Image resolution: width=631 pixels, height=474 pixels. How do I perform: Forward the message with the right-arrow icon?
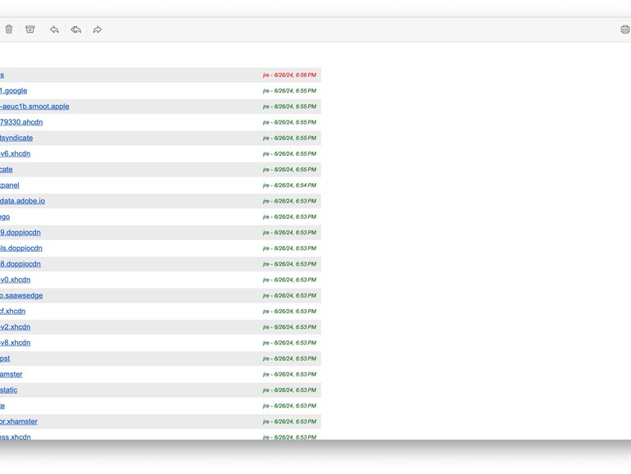pos(97,30)
